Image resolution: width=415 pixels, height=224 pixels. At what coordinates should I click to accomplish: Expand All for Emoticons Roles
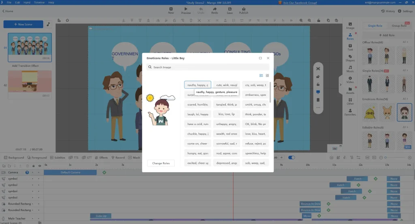[x=404, y=99]
